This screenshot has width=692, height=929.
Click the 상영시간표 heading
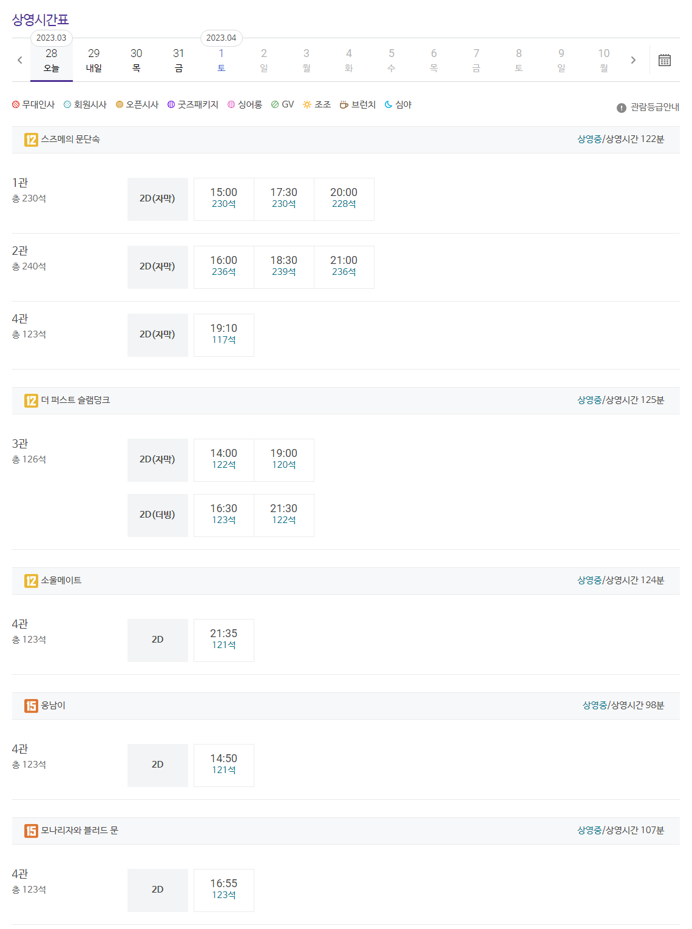41,20
